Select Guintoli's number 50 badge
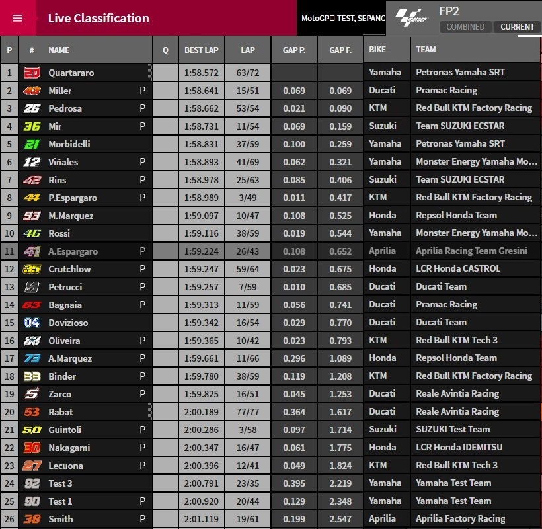The image size is (542, 529). tap(32, 430)
